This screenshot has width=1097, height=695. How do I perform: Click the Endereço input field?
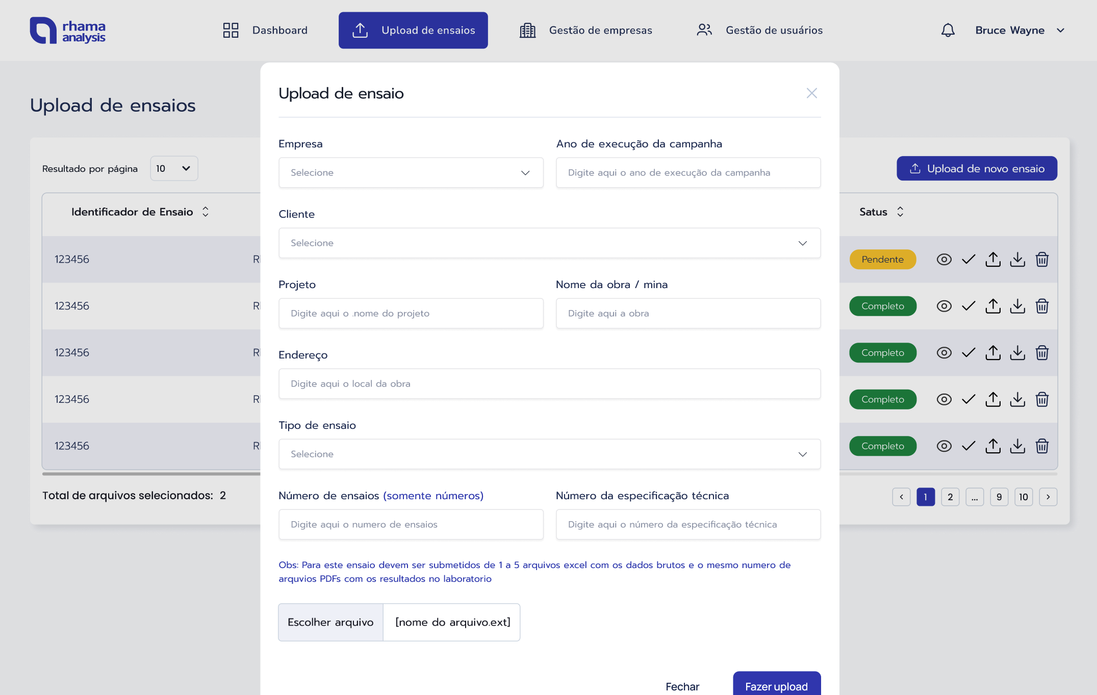click(x=549, y=384)
